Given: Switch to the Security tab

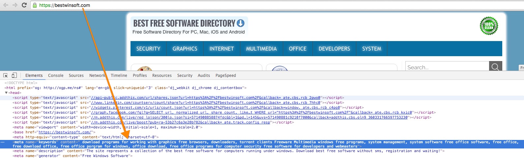Looking at the screenshot, I should tap(185, 76).
